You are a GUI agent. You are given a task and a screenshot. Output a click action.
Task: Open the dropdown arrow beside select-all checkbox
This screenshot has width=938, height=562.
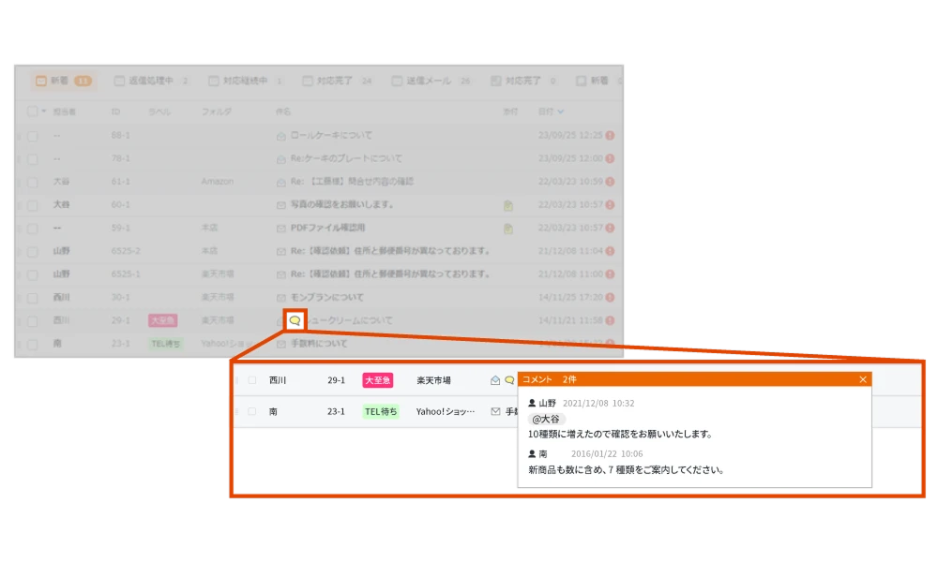[44, 111]
